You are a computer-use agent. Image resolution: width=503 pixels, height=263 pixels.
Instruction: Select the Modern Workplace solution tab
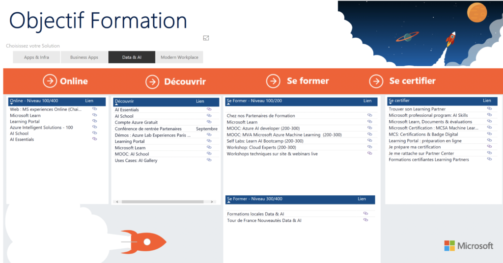click(x=179, y=57)
